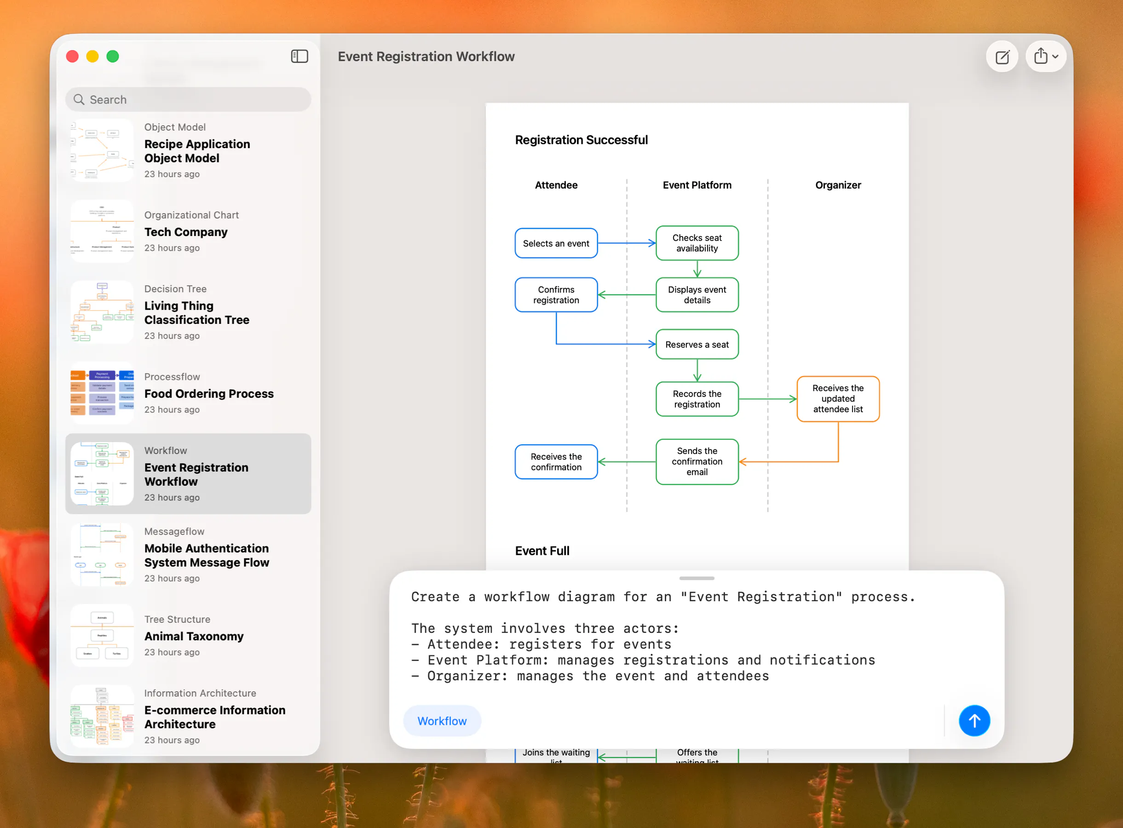The image size is (1123, 828).
Task: Click the 'Messageflow' category label
Action: pyautogui.click(x=174, y=531)
